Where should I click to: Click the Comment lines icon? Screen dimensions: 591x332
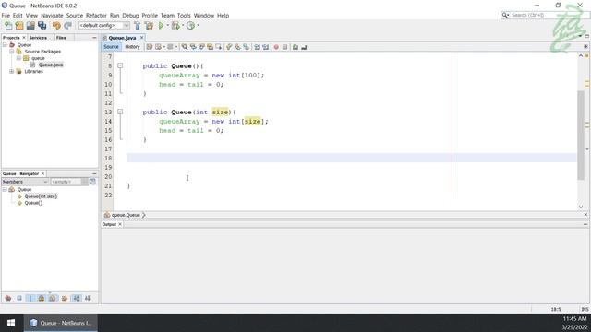[x=295, y=47]
